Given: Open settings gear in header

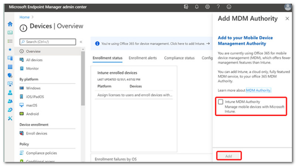Looking at the screenshot, I should (208, 7).
